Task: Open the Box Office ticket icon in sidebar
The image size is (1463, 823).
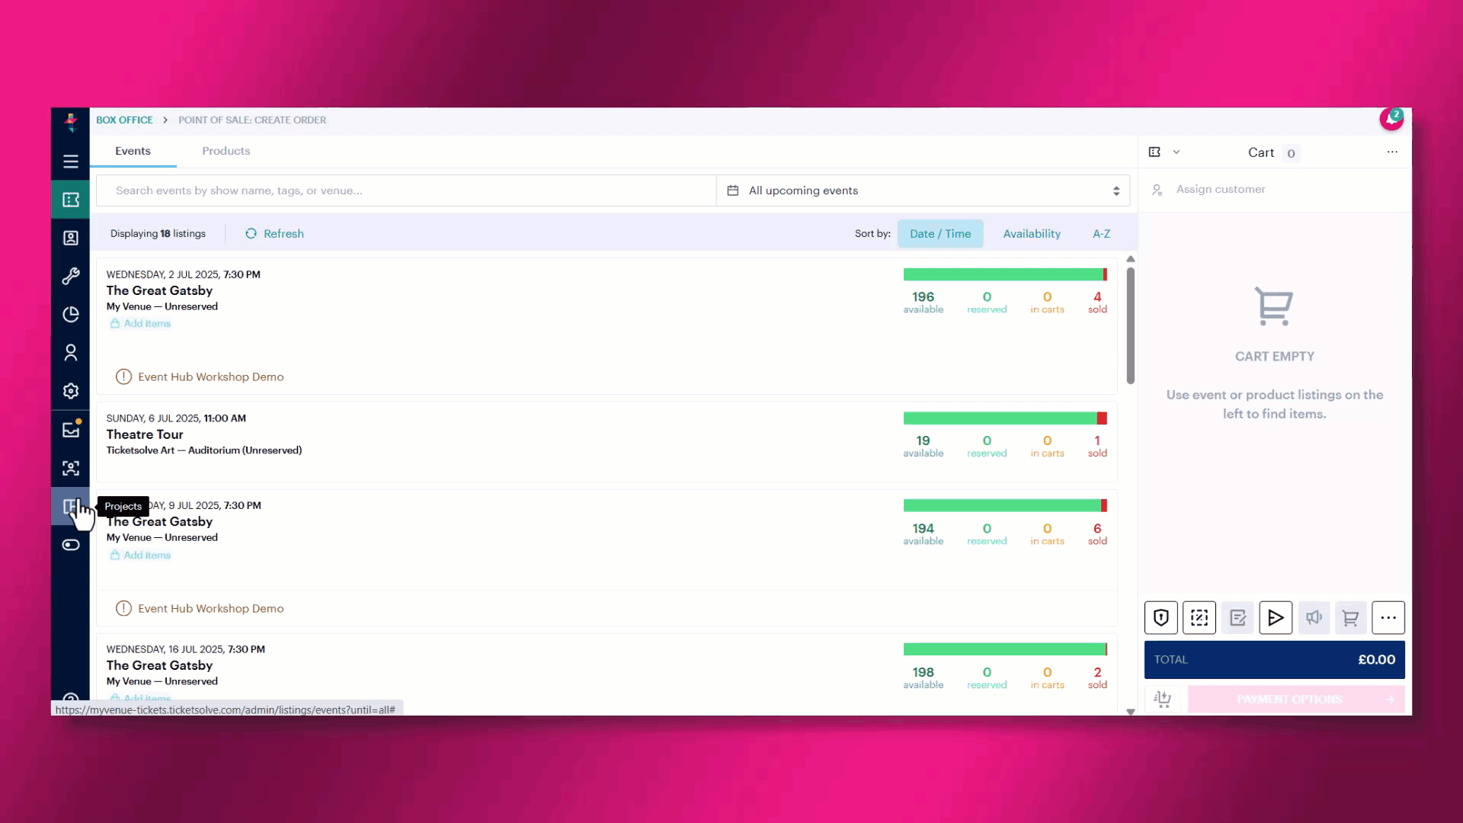Action: [x=71, y=200]
